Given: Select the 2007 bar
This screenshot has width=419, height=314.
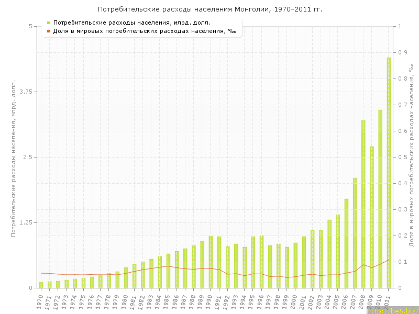Looking at the screenshot, I should (355, 233).
